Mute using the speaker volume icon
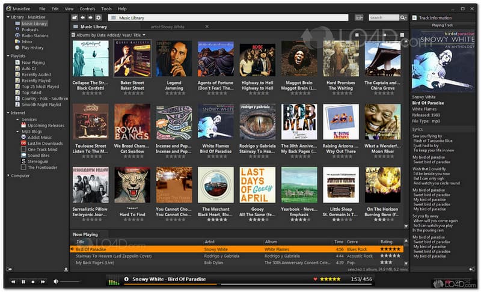 (x=56, y=281)
